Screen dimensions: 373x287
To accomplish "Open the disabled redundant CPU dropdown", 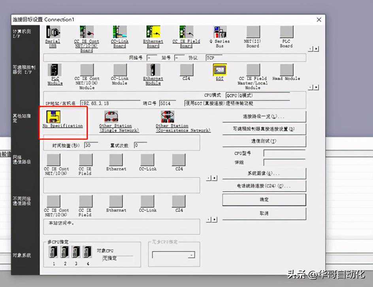I will [191, 255].
